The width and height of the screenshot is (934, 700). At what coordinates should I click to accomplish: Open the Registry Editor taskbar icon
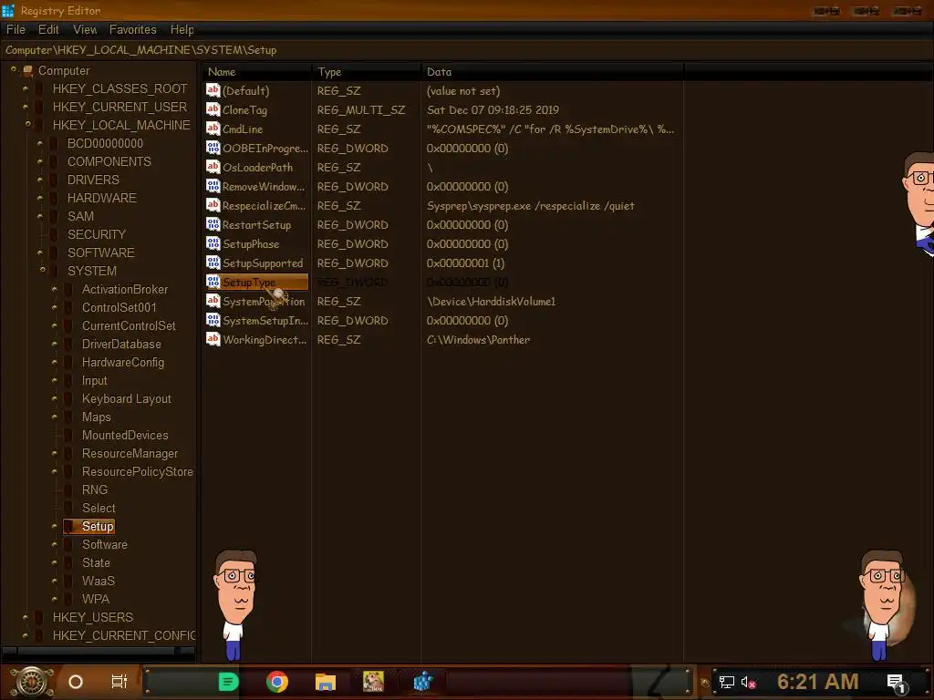click(x=422, y=682)
